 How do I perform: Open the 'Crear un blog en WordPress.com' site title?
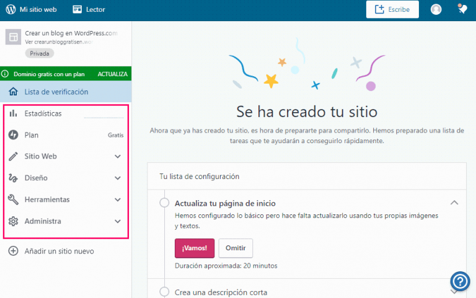coord(71,33)
